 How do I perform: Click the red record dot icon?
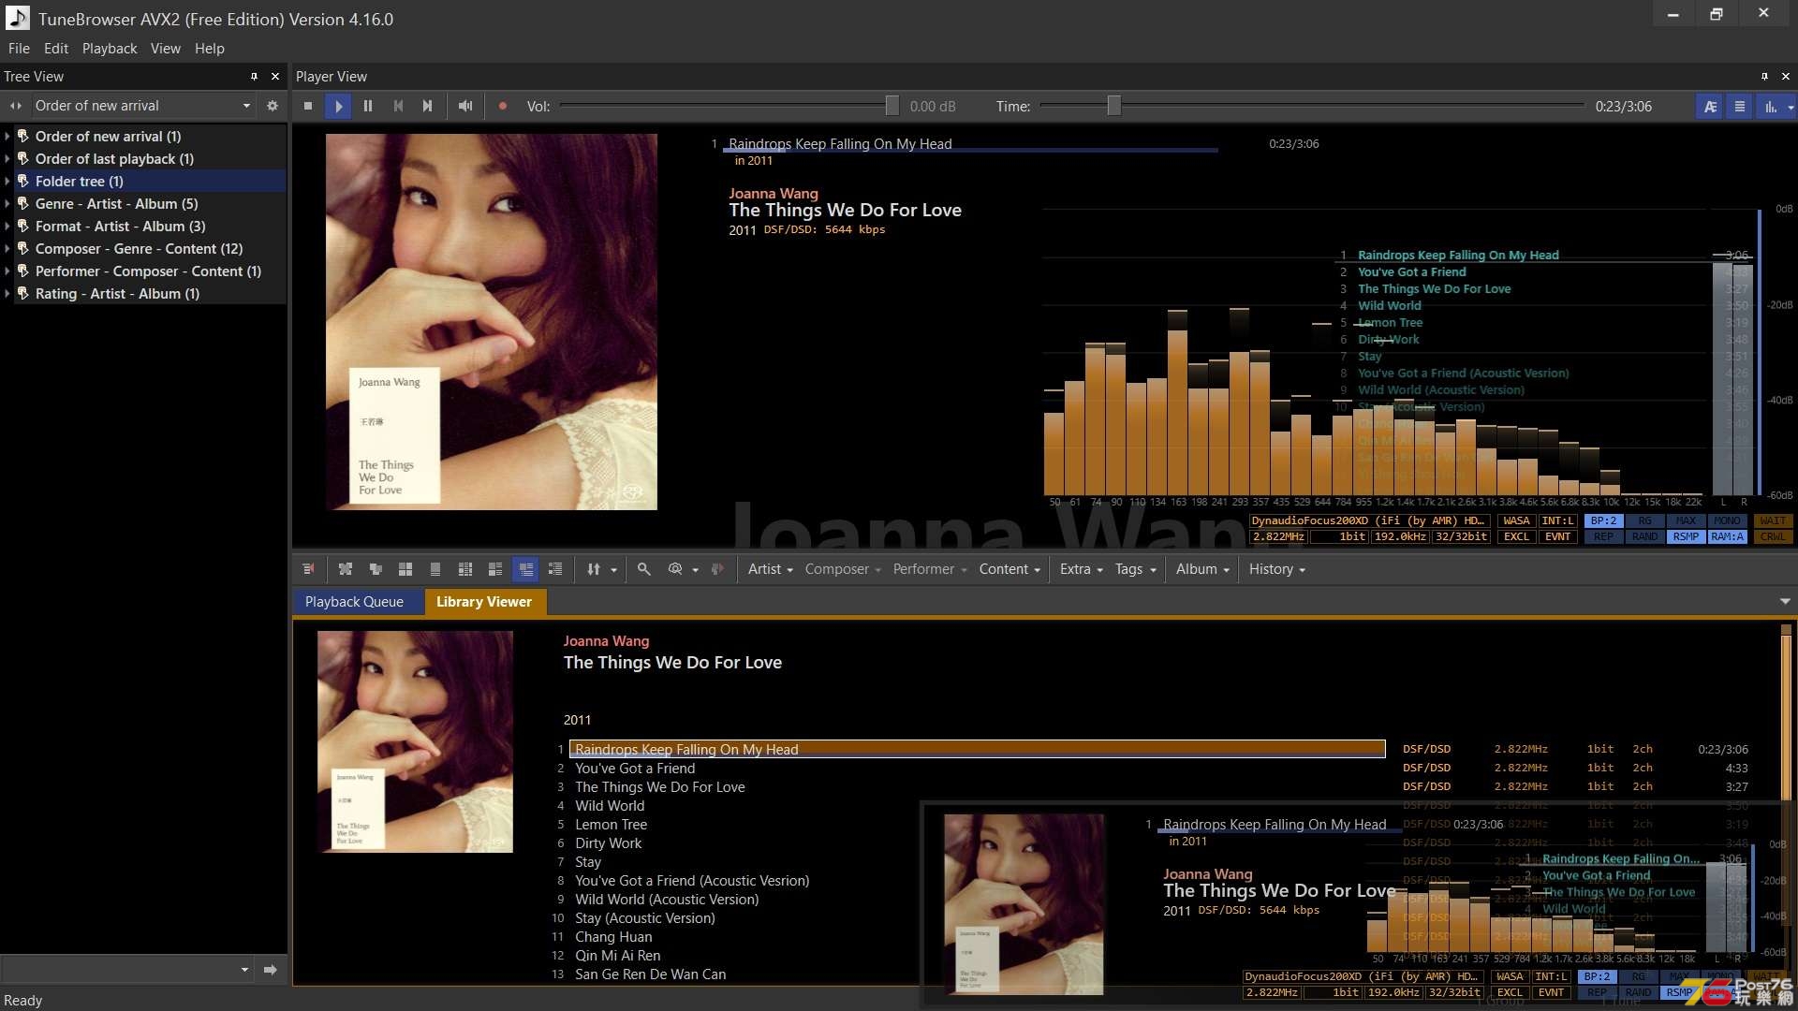503,107
